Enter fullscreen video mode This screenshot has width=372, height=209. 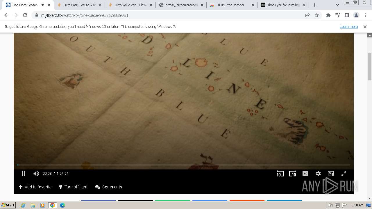[x=344, y=174]
